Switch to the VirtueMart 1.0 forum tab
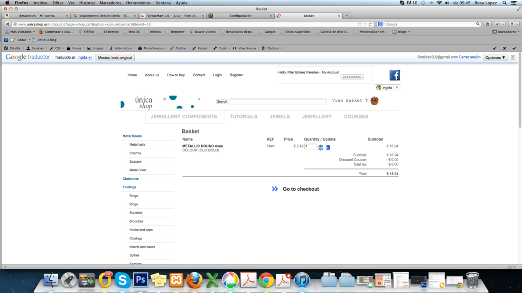The image size is (522, 293). (x=172, y=16)
